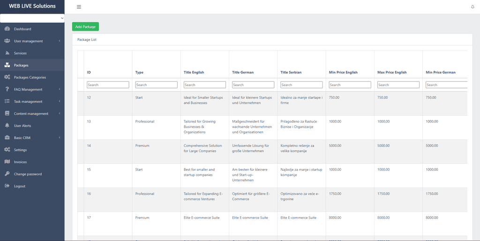This screenshot has width=480, height=241.
Task: Click the Dashboard gauge icon
Action: 7,29
